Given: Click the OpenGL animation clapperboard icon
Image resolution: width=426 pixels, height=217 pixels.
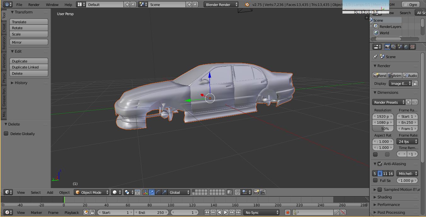Looking at the screenshot, I should coord(262,192).
